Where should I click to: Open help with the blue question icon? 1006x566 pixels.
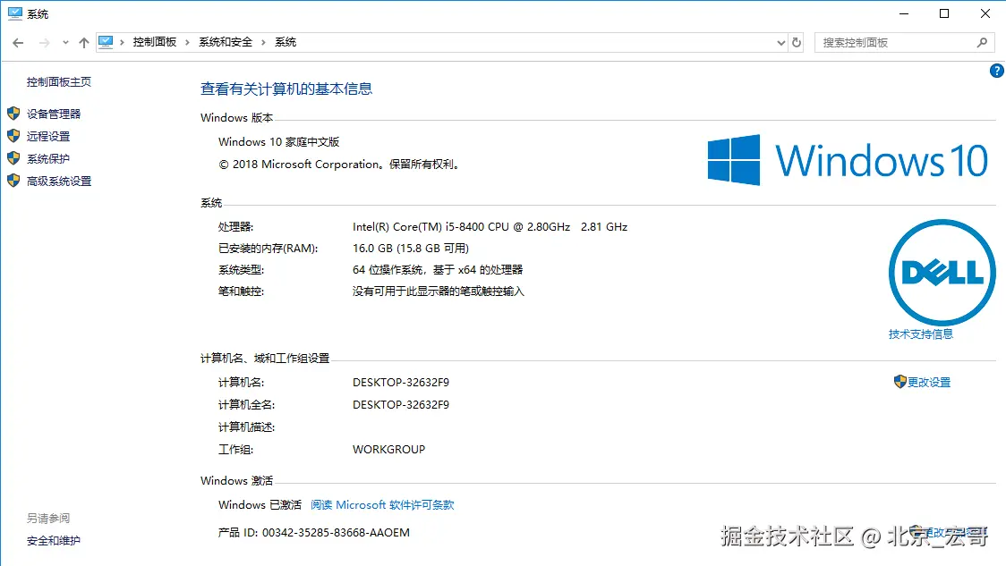click(x=996, y=71)
